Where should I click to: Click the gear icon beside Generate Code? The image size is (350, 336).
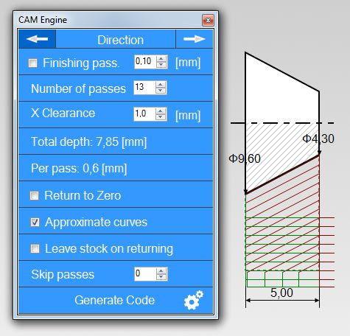pos(194,300)
